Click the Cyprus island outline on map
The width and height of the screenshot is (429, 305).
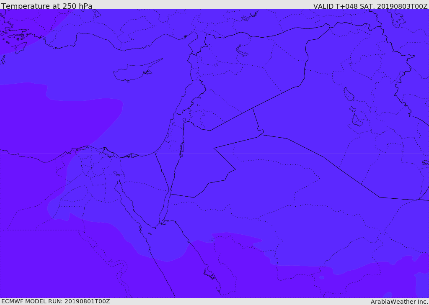137,71
